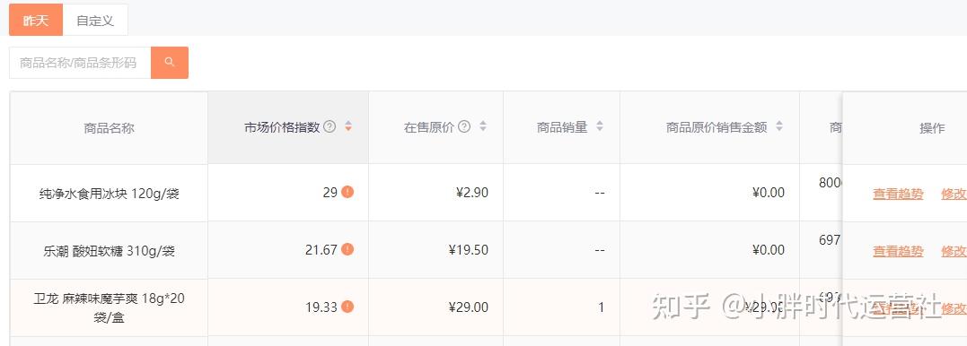This screenshot has height=346, width=967.
Task: Click 修改 for 乐潮 酸妞软糖 row
Action: point(954,251)
